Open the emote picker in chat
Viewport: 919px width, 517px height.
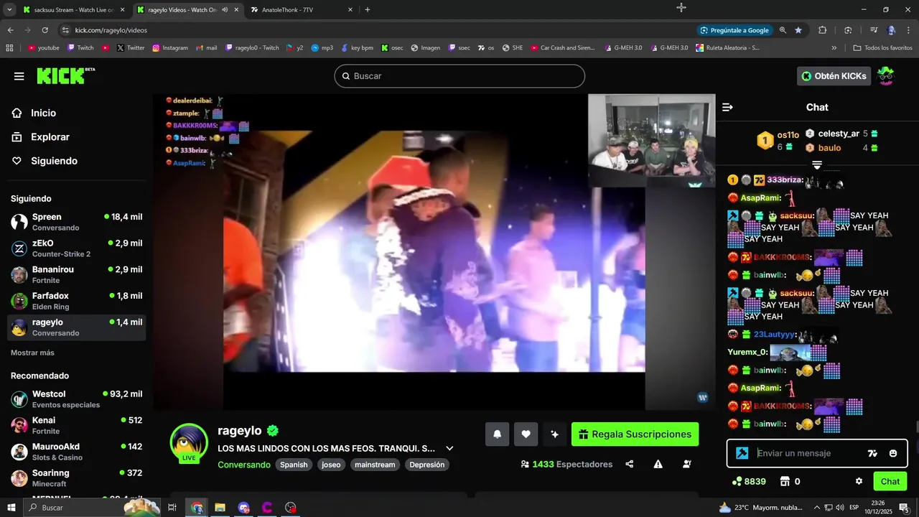pyautogui.click(x=893, y=453)
